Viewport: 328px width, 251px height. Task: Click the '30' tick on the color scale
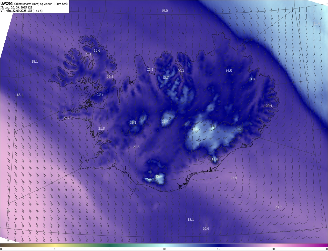(x=273, y=249)
